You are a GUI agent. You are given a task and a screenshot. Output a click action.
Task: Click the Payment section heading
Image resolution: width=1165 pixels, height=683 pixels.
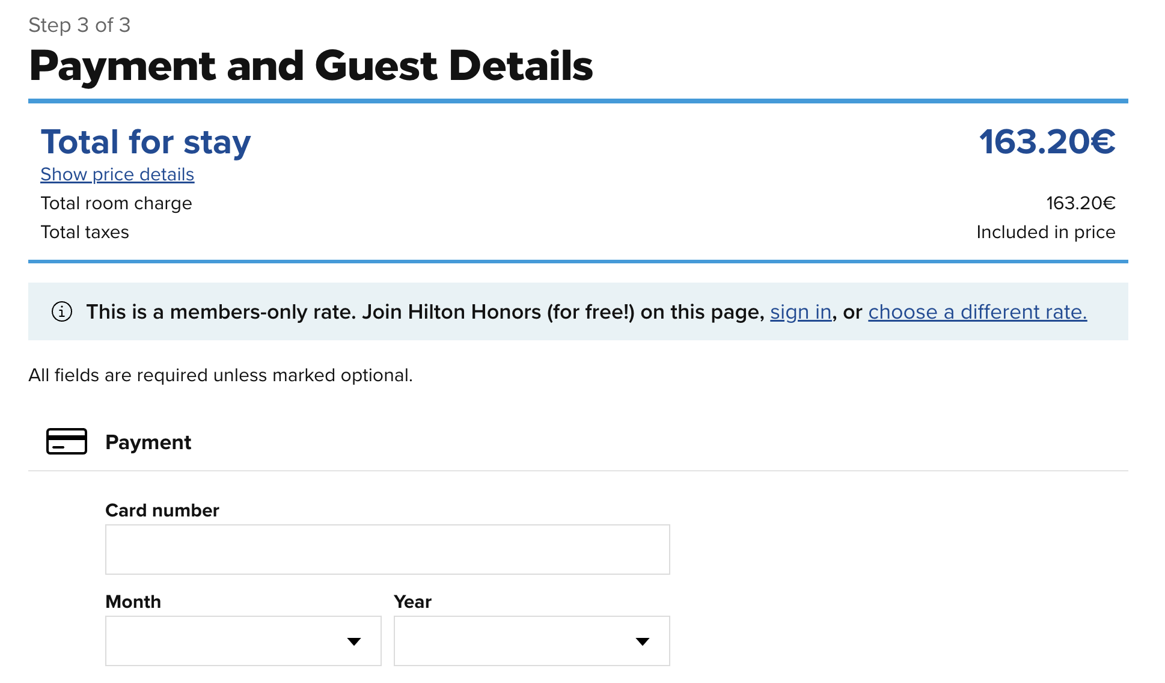pos(148,443)
